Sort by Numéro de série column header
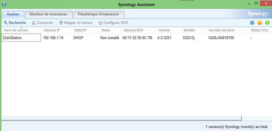272x131 pixels. coord(227,30)
